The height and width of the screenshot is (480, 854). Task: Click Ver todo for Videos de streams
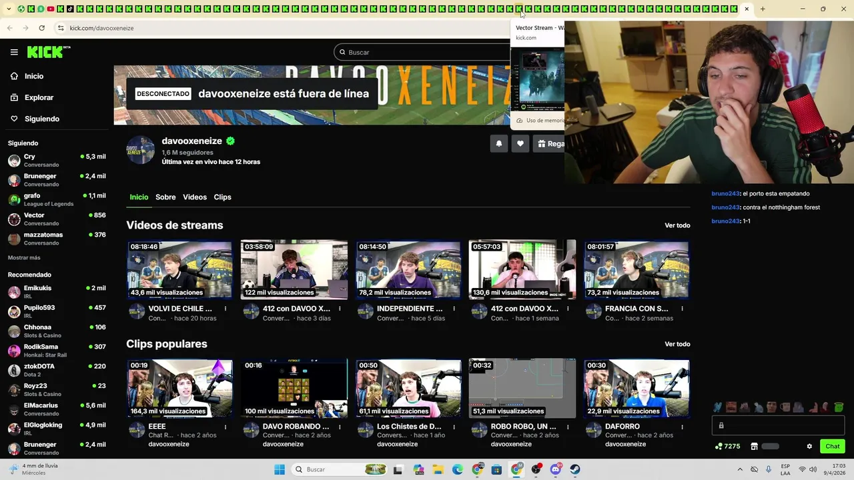(x=677, y=225)
